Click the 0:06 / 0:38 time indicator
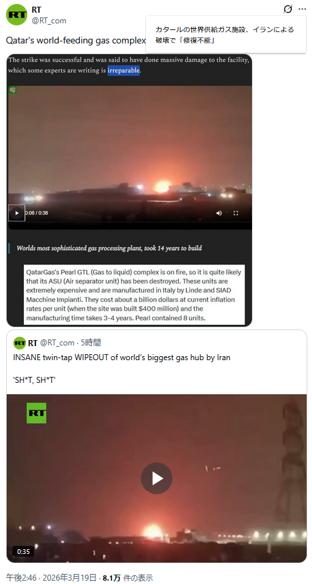 pyautogui.click(x=37, y=213)
